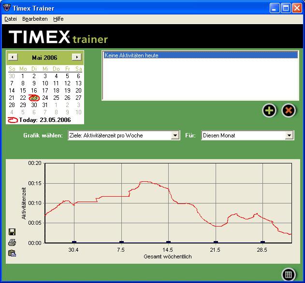Viewport: 305px width, 283px height.
Task: Click the 'Mai 2006' calendar header
Action: (x=44, y=57)
